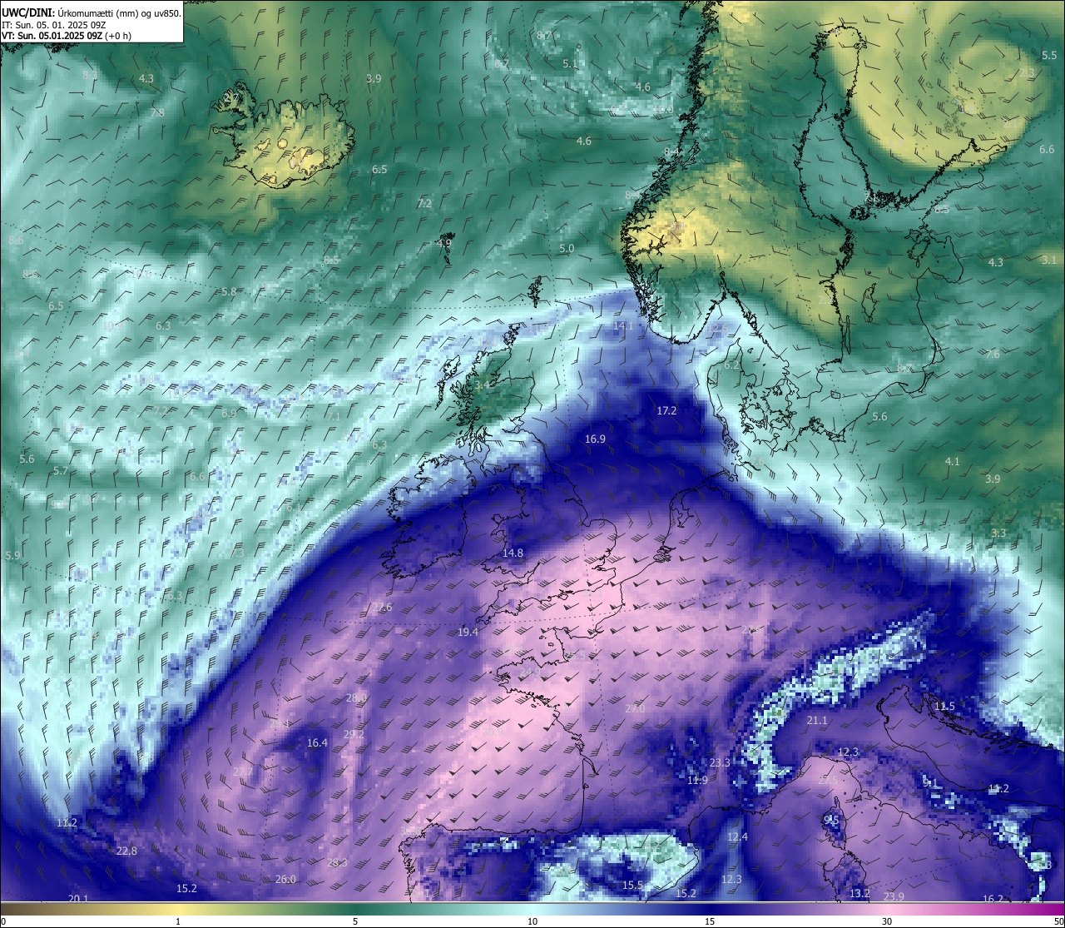Click the 7.8 value west of Iceland
This screenshot has width=1065, height=928.
click(x=156, y=112)
